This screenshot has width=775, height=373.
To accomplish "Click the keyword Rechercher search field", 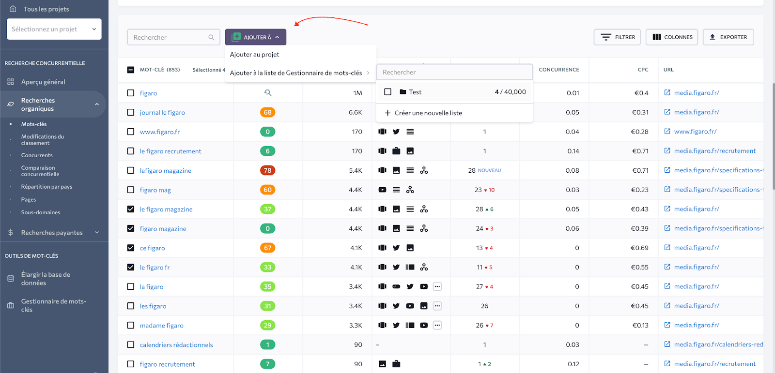I will [173, 37].
